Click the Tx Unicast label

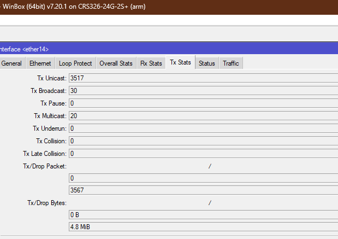point(52,78)
